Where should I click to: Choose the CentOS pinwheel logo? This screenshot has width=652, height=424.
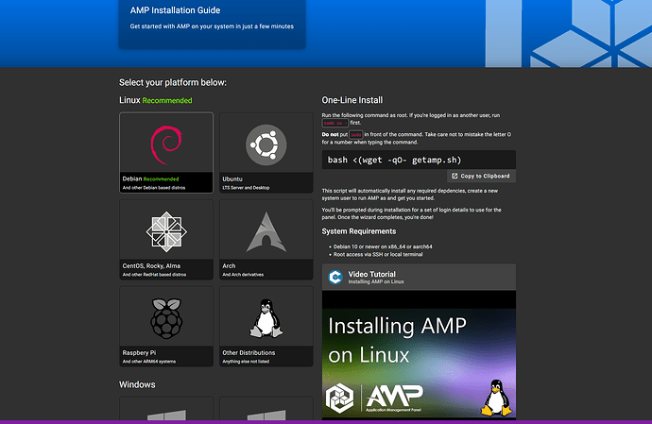[x=165, y=231]
